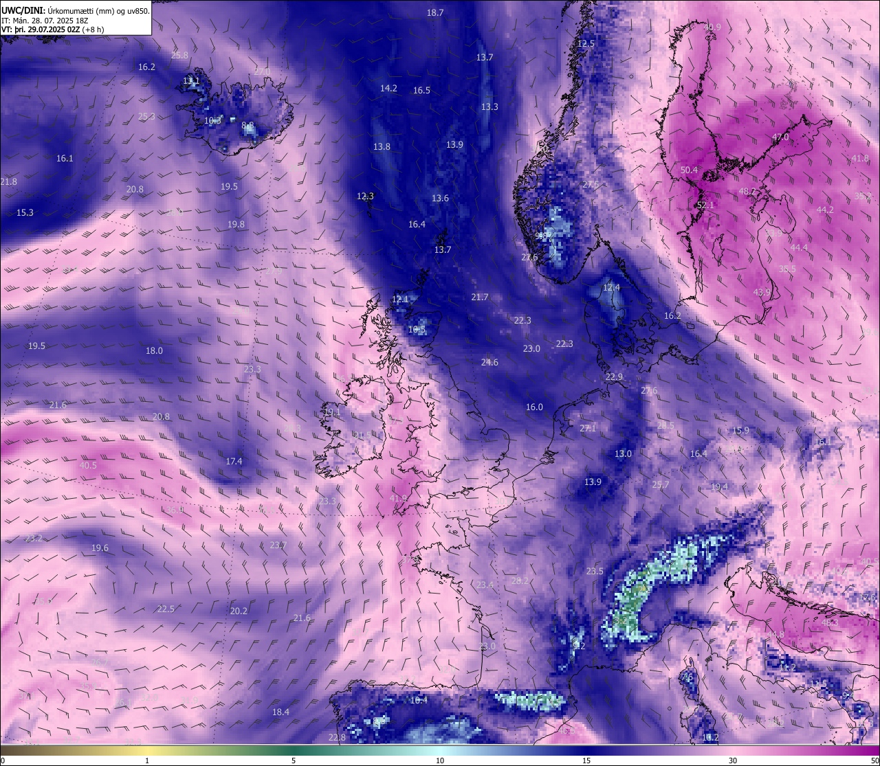
Task: Click the 16.0 value label
Action: 534,407
